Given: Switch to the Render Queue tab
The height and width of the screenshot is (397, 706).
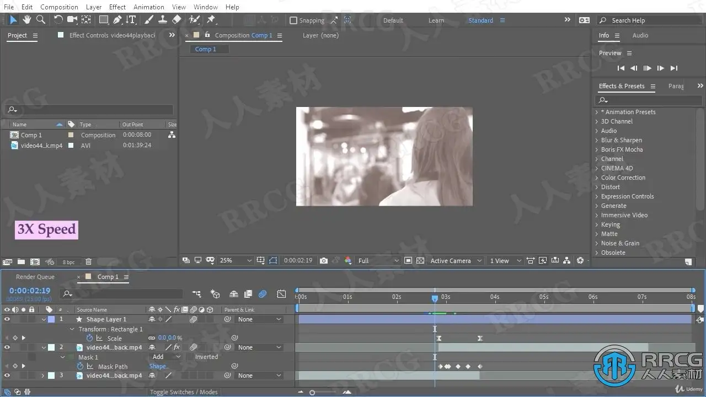Looking at the screenshot, I should pos(35,277).
